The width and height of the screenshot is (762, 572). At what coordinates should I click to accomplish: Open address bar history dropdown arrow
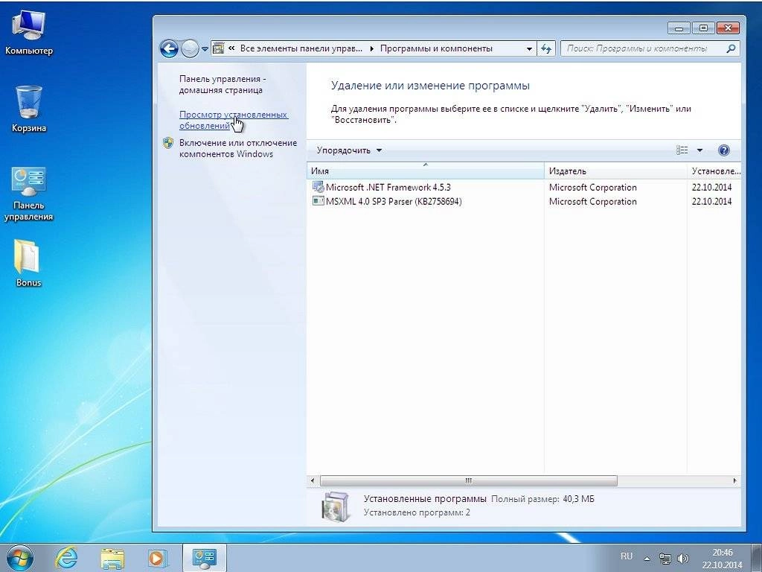529,48
